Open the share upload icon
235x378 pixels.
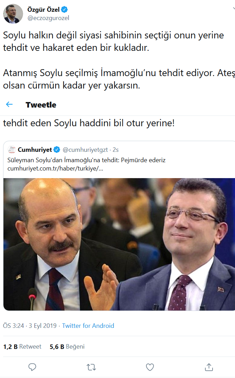[209, 367]
